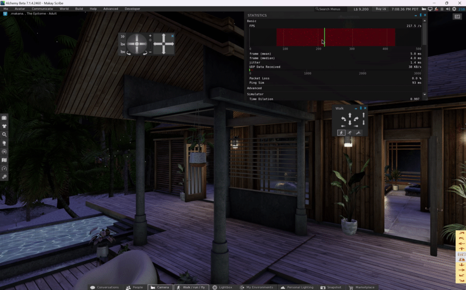Click the speaker volume icon
The height and width of the screenshot is (290, 466).
448,9
